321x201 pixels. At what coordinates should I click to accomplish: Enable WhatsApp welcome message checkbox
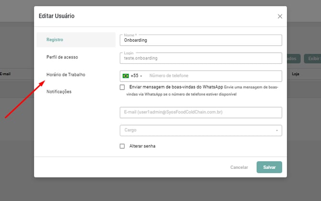[122, 87]
